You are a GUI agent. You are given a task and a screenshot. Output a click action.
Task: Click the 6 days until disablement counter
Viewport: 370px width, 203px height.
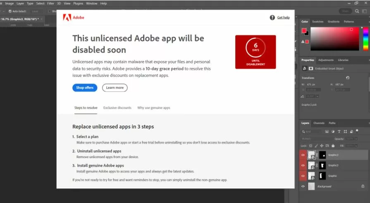255,52
